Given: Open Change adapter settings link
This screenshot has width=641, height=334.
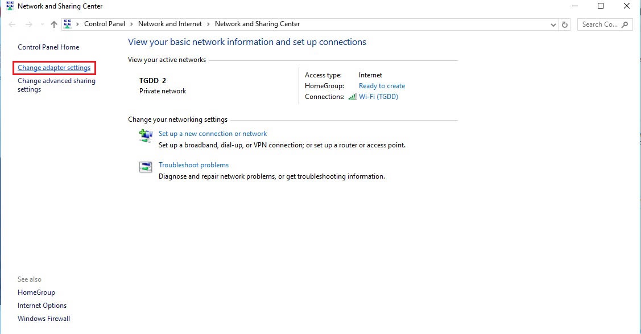Looking at the screenshot, I should [x=54, y=68].
